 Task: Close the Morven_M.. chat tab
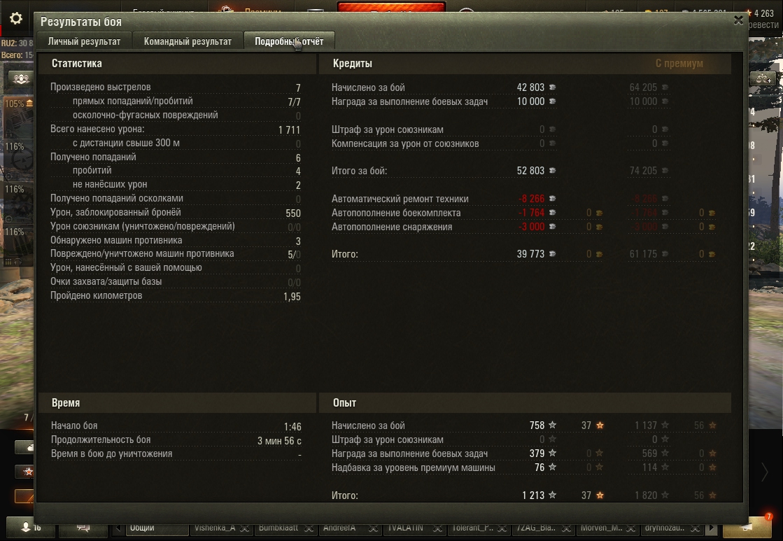[630, 528]
